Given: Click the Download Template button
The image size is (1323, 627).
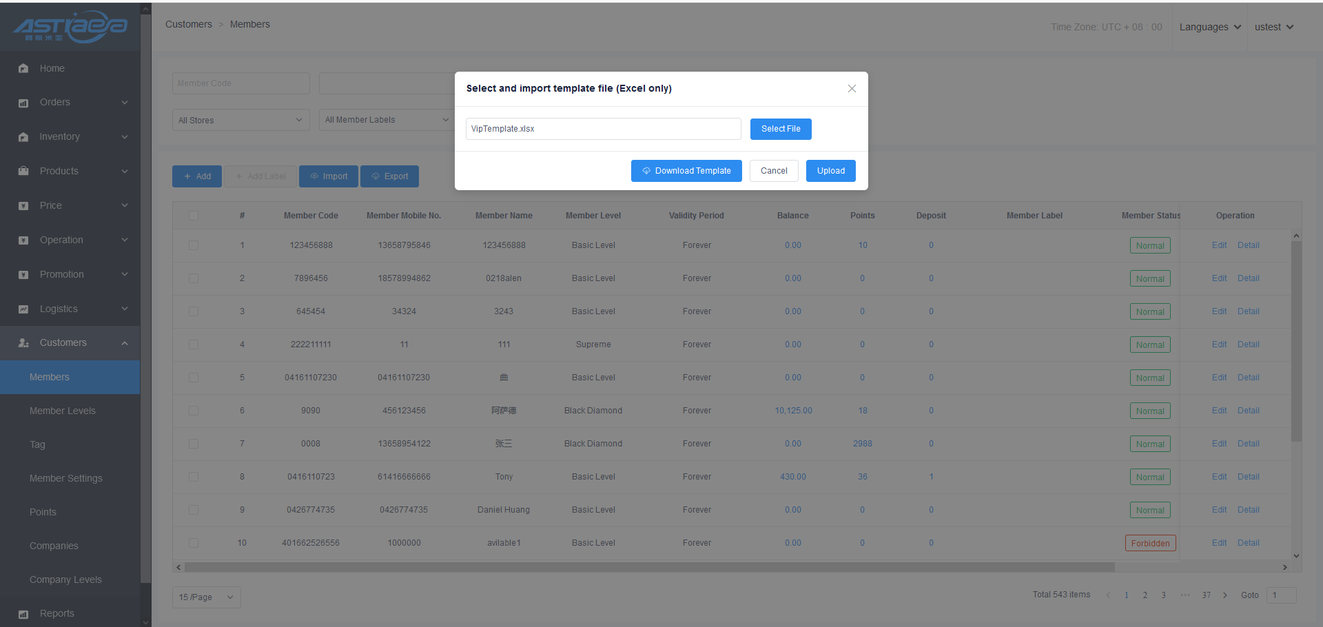Looking at the screenshot, I should [x=686, y=171].
